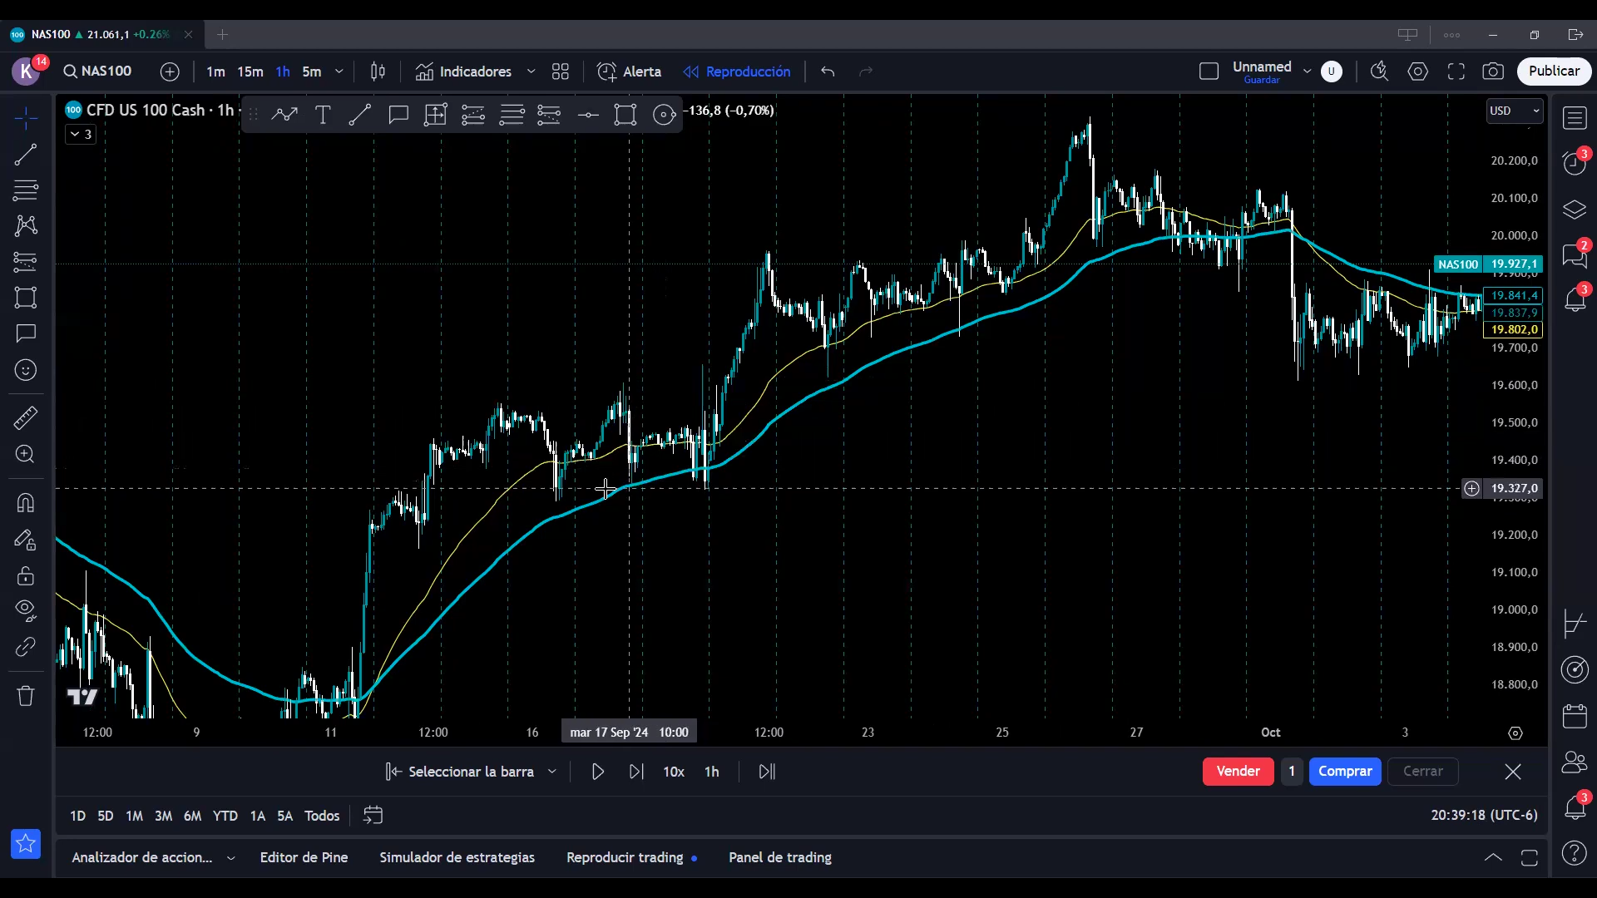Open the USD currency dropdown
1597x898 pixels.
[x=1514, y=111]
